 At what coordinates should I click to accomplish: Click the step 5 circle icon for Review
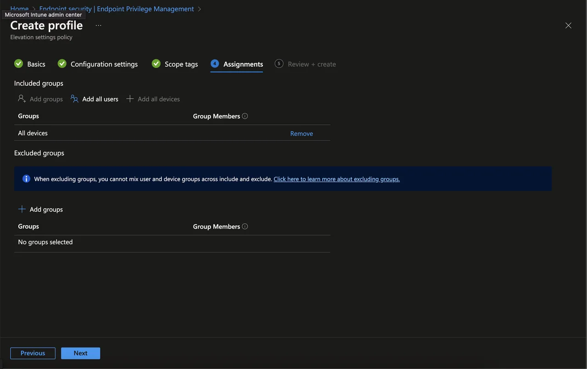(279, 63)
